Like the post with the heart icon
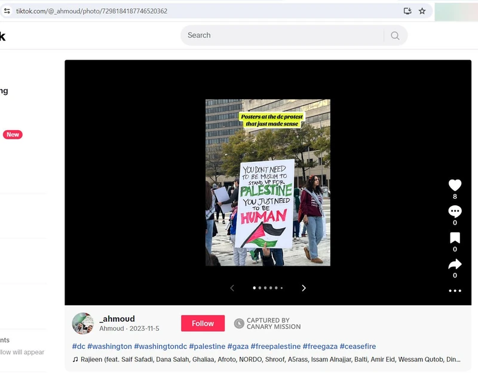This screenshot has width=478, height=375. tap(455, 185)
